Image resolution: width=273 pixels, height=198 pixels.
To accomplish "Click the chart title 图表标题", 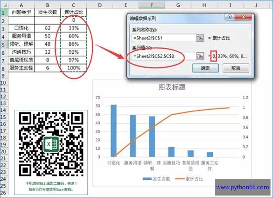I will tap(172, 87).
